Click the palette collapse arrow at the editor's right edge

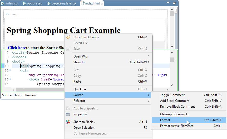tap(176, 10)
